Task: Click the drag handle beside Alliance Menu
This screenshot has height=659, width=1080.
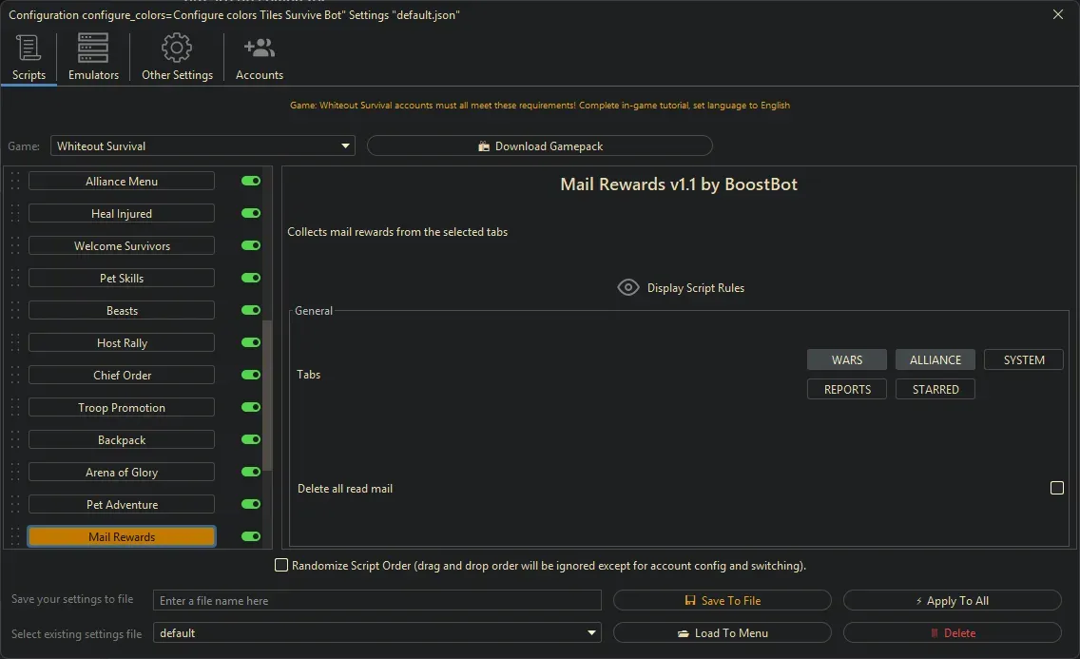Action: click(14, 182)
